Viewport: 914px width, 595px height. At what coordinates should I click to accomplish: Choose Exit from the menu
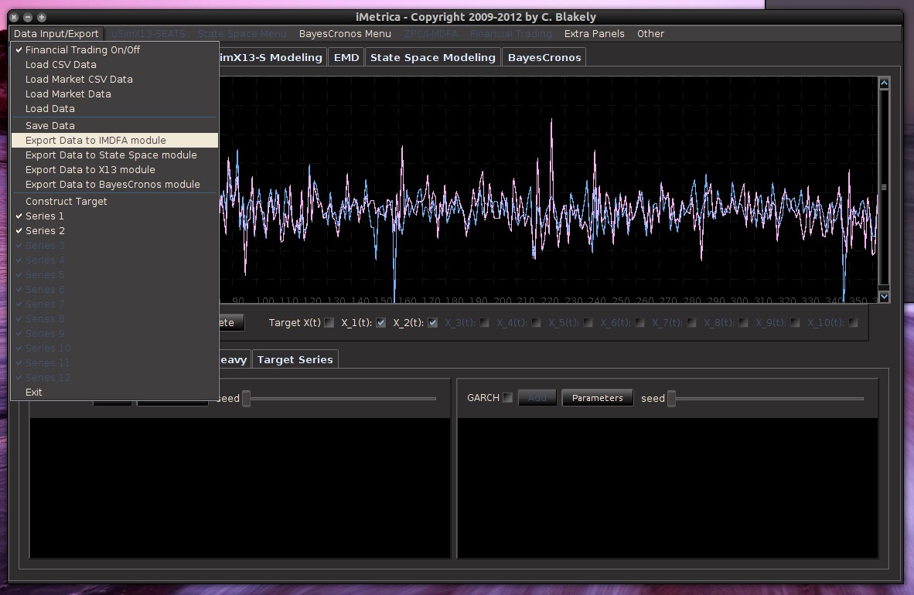pos(34,393)
